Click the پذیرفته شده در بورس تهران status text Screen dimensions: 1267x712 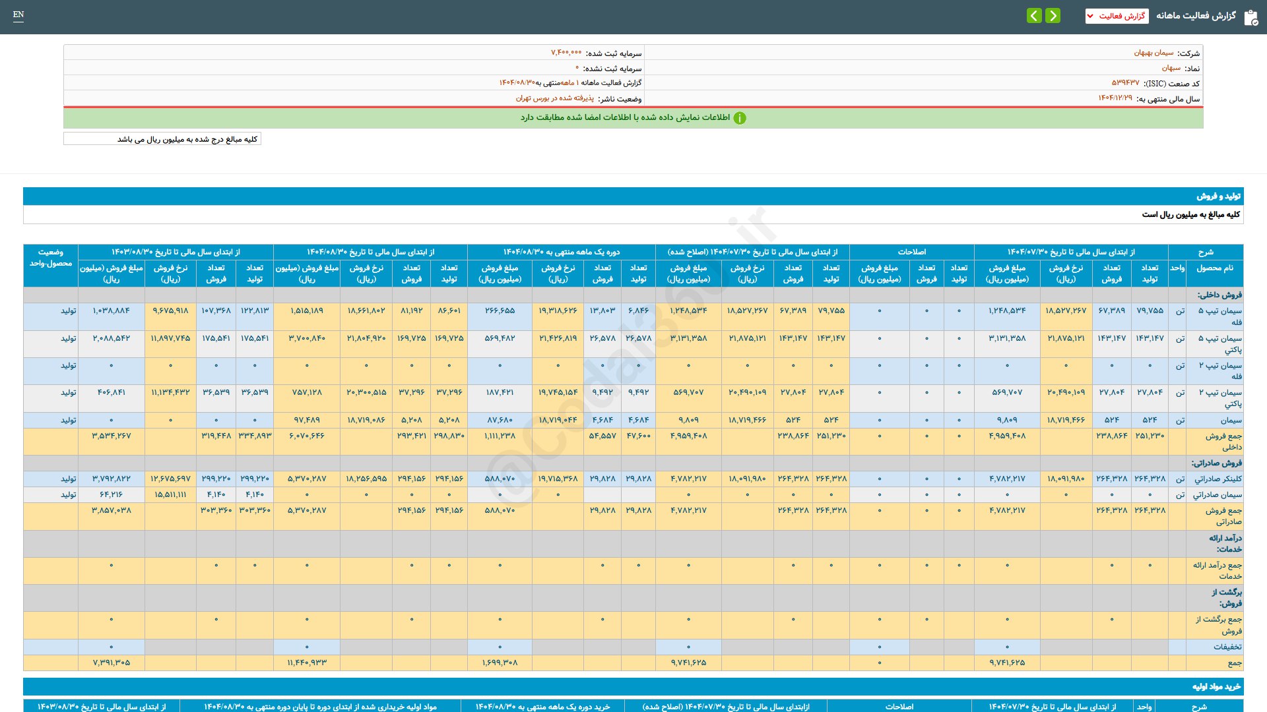(554, 98)
